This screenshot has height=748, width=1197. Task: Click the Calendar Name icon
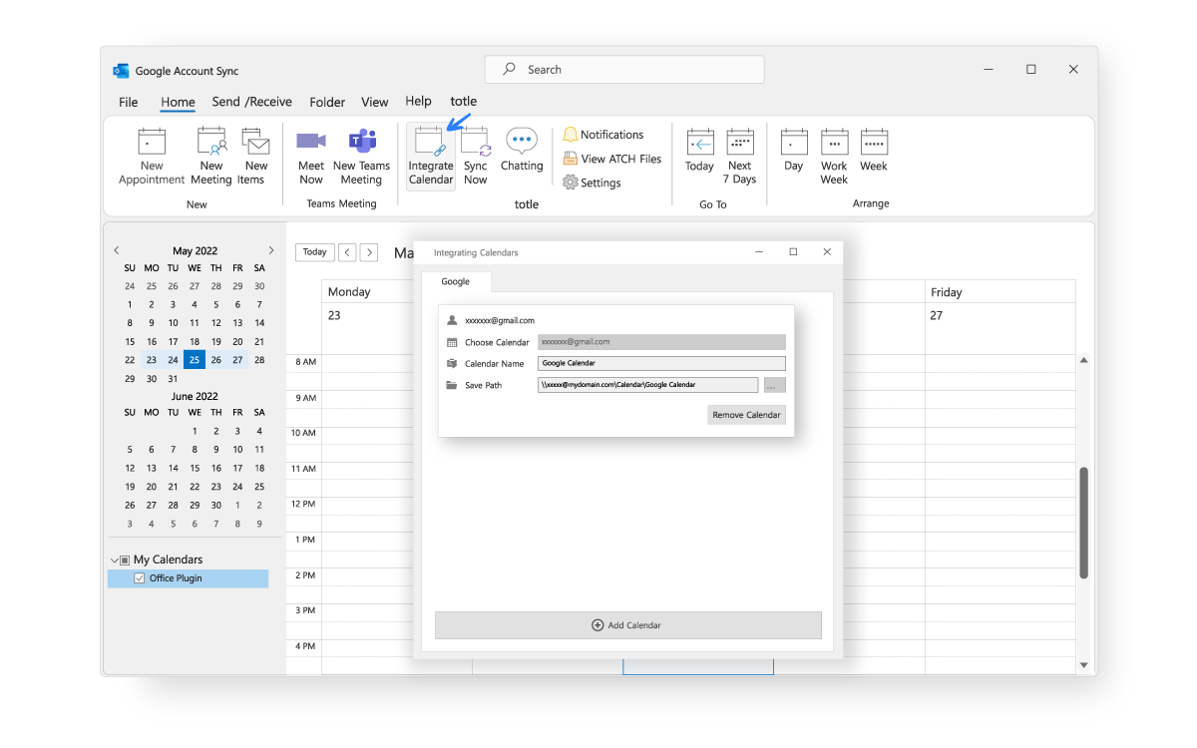(452, 363)
